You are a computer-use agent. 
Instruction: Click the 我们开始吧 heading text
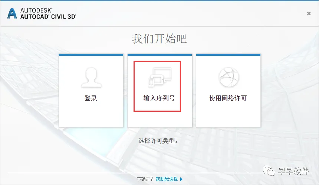(x=159, y=38)
